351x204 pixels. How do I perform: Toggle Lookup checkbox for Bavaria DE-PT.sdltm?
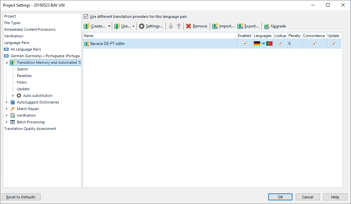click(280, 44)
